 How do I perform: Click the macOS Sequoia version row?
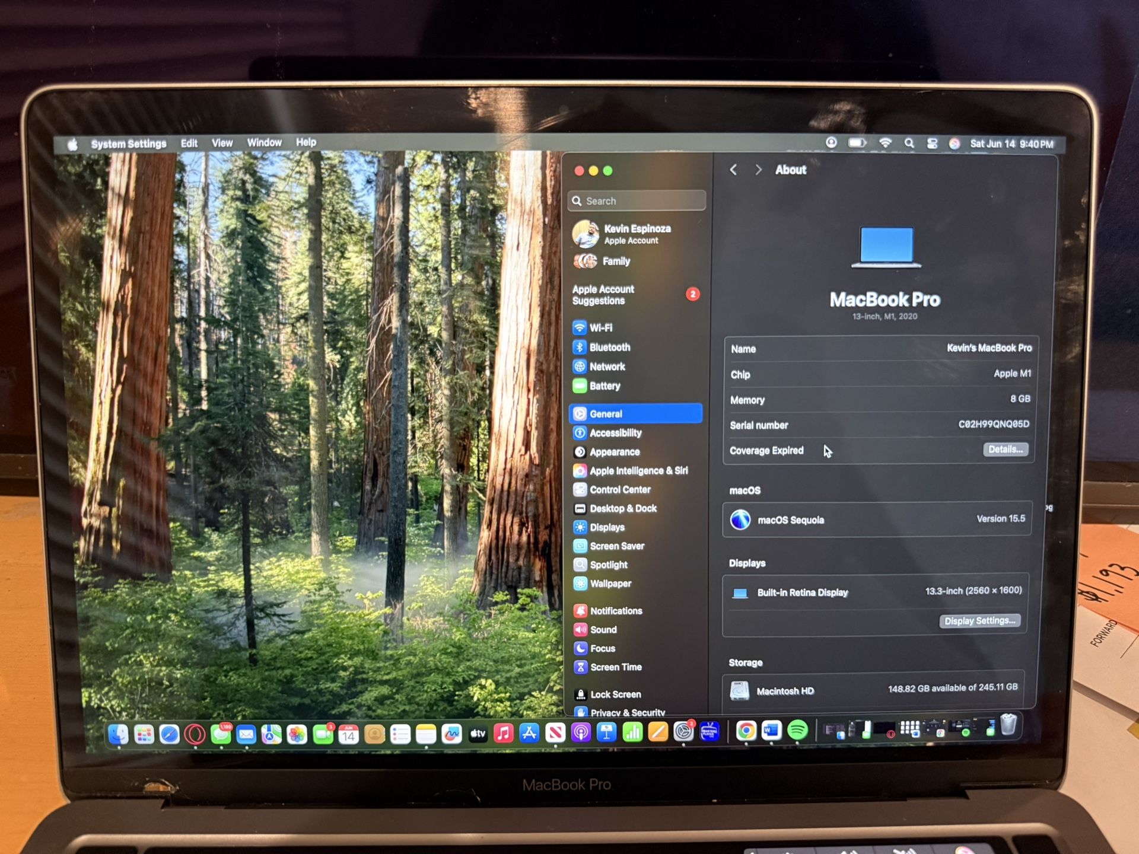click(x=878, y=520)
